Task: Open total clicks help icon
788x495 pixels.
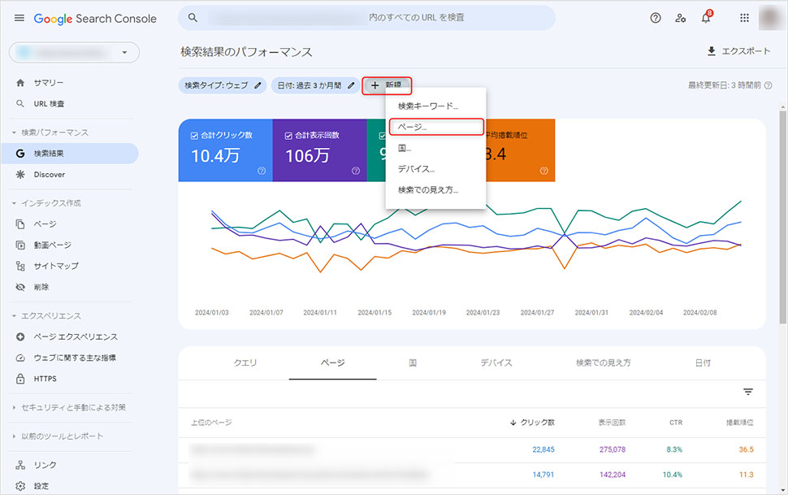Action: [262, 171]
